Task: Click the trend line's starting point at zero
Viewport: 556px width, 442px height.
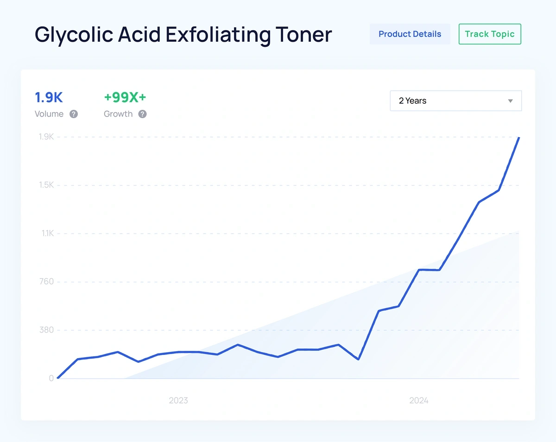Action: 58,378
